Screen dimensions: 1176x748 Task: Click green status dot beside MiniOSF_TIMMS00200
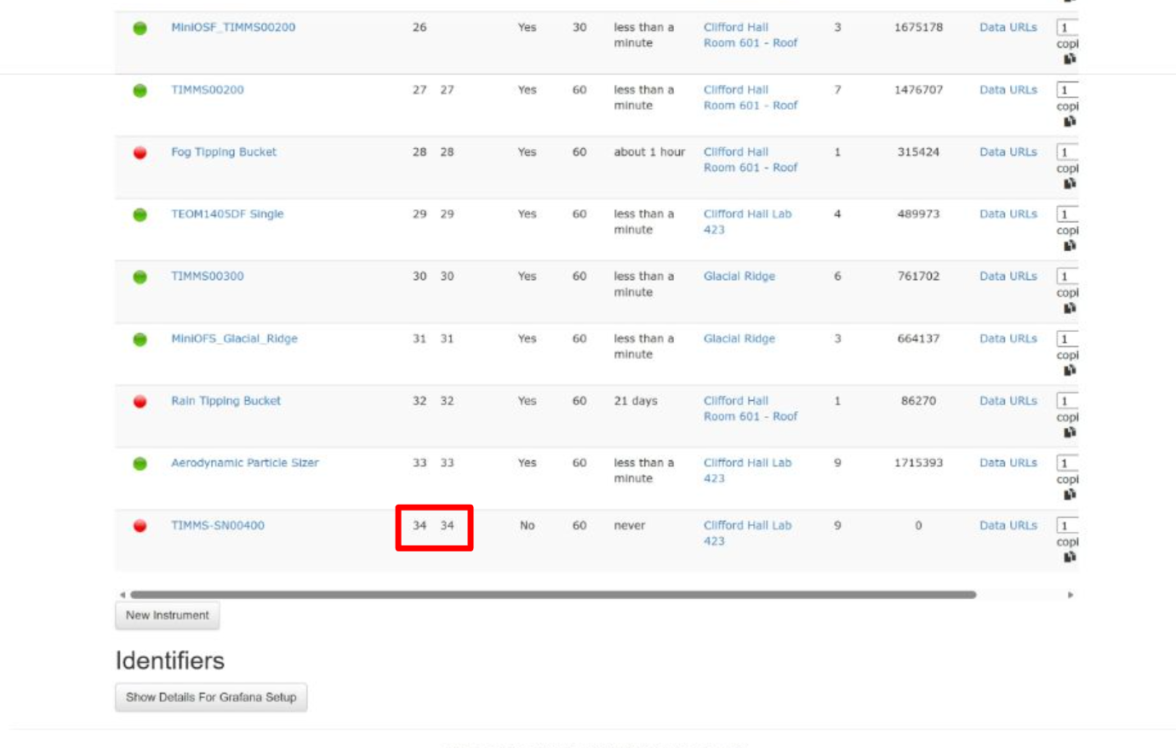tap(140, 28)
